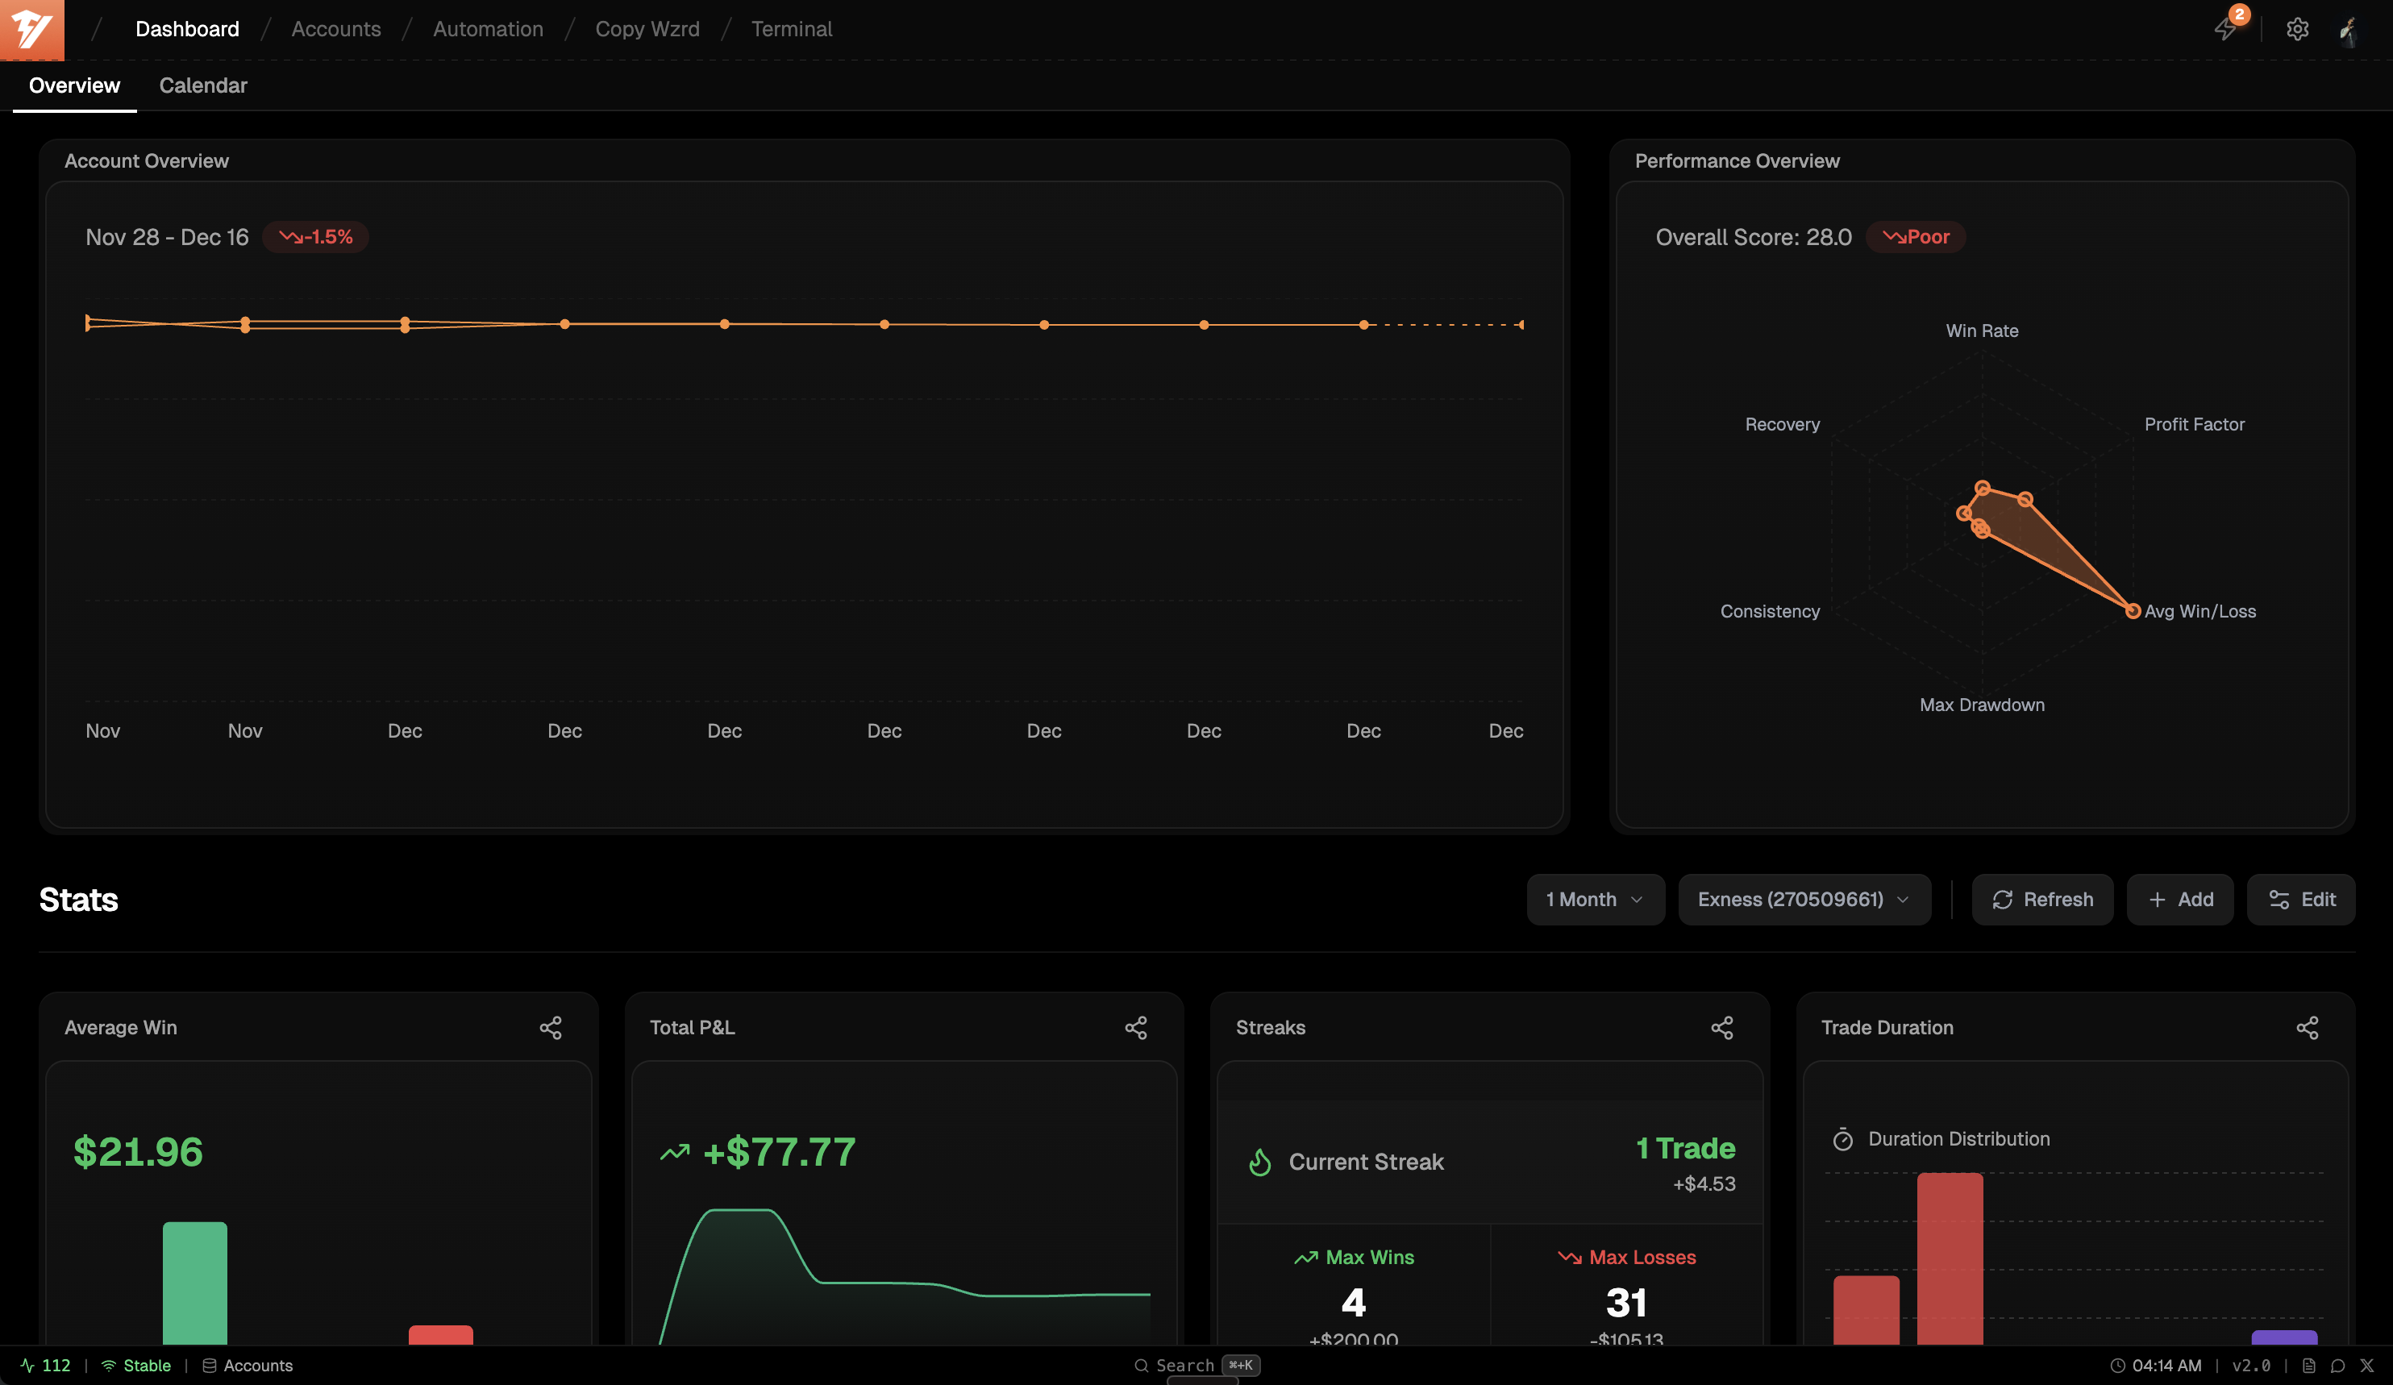The image size is (2393, 1385).
Task: Switch to the Calendar tab
Action: point(202,85)
